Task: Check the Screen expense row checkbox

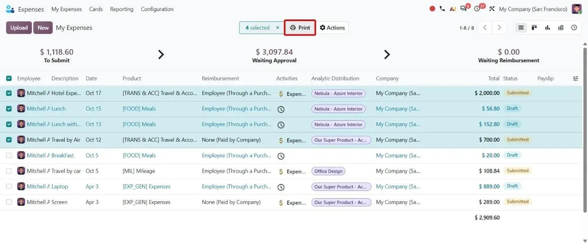Action: click(x=9, y=202)
